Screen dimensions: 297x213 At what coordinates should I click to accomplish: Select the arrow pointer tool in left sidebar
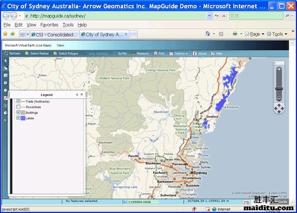tap(6, 61)
